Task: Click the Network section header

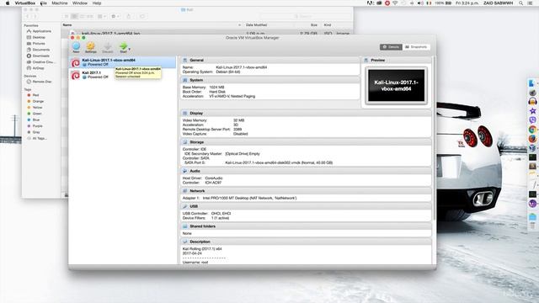Action: 306,191
